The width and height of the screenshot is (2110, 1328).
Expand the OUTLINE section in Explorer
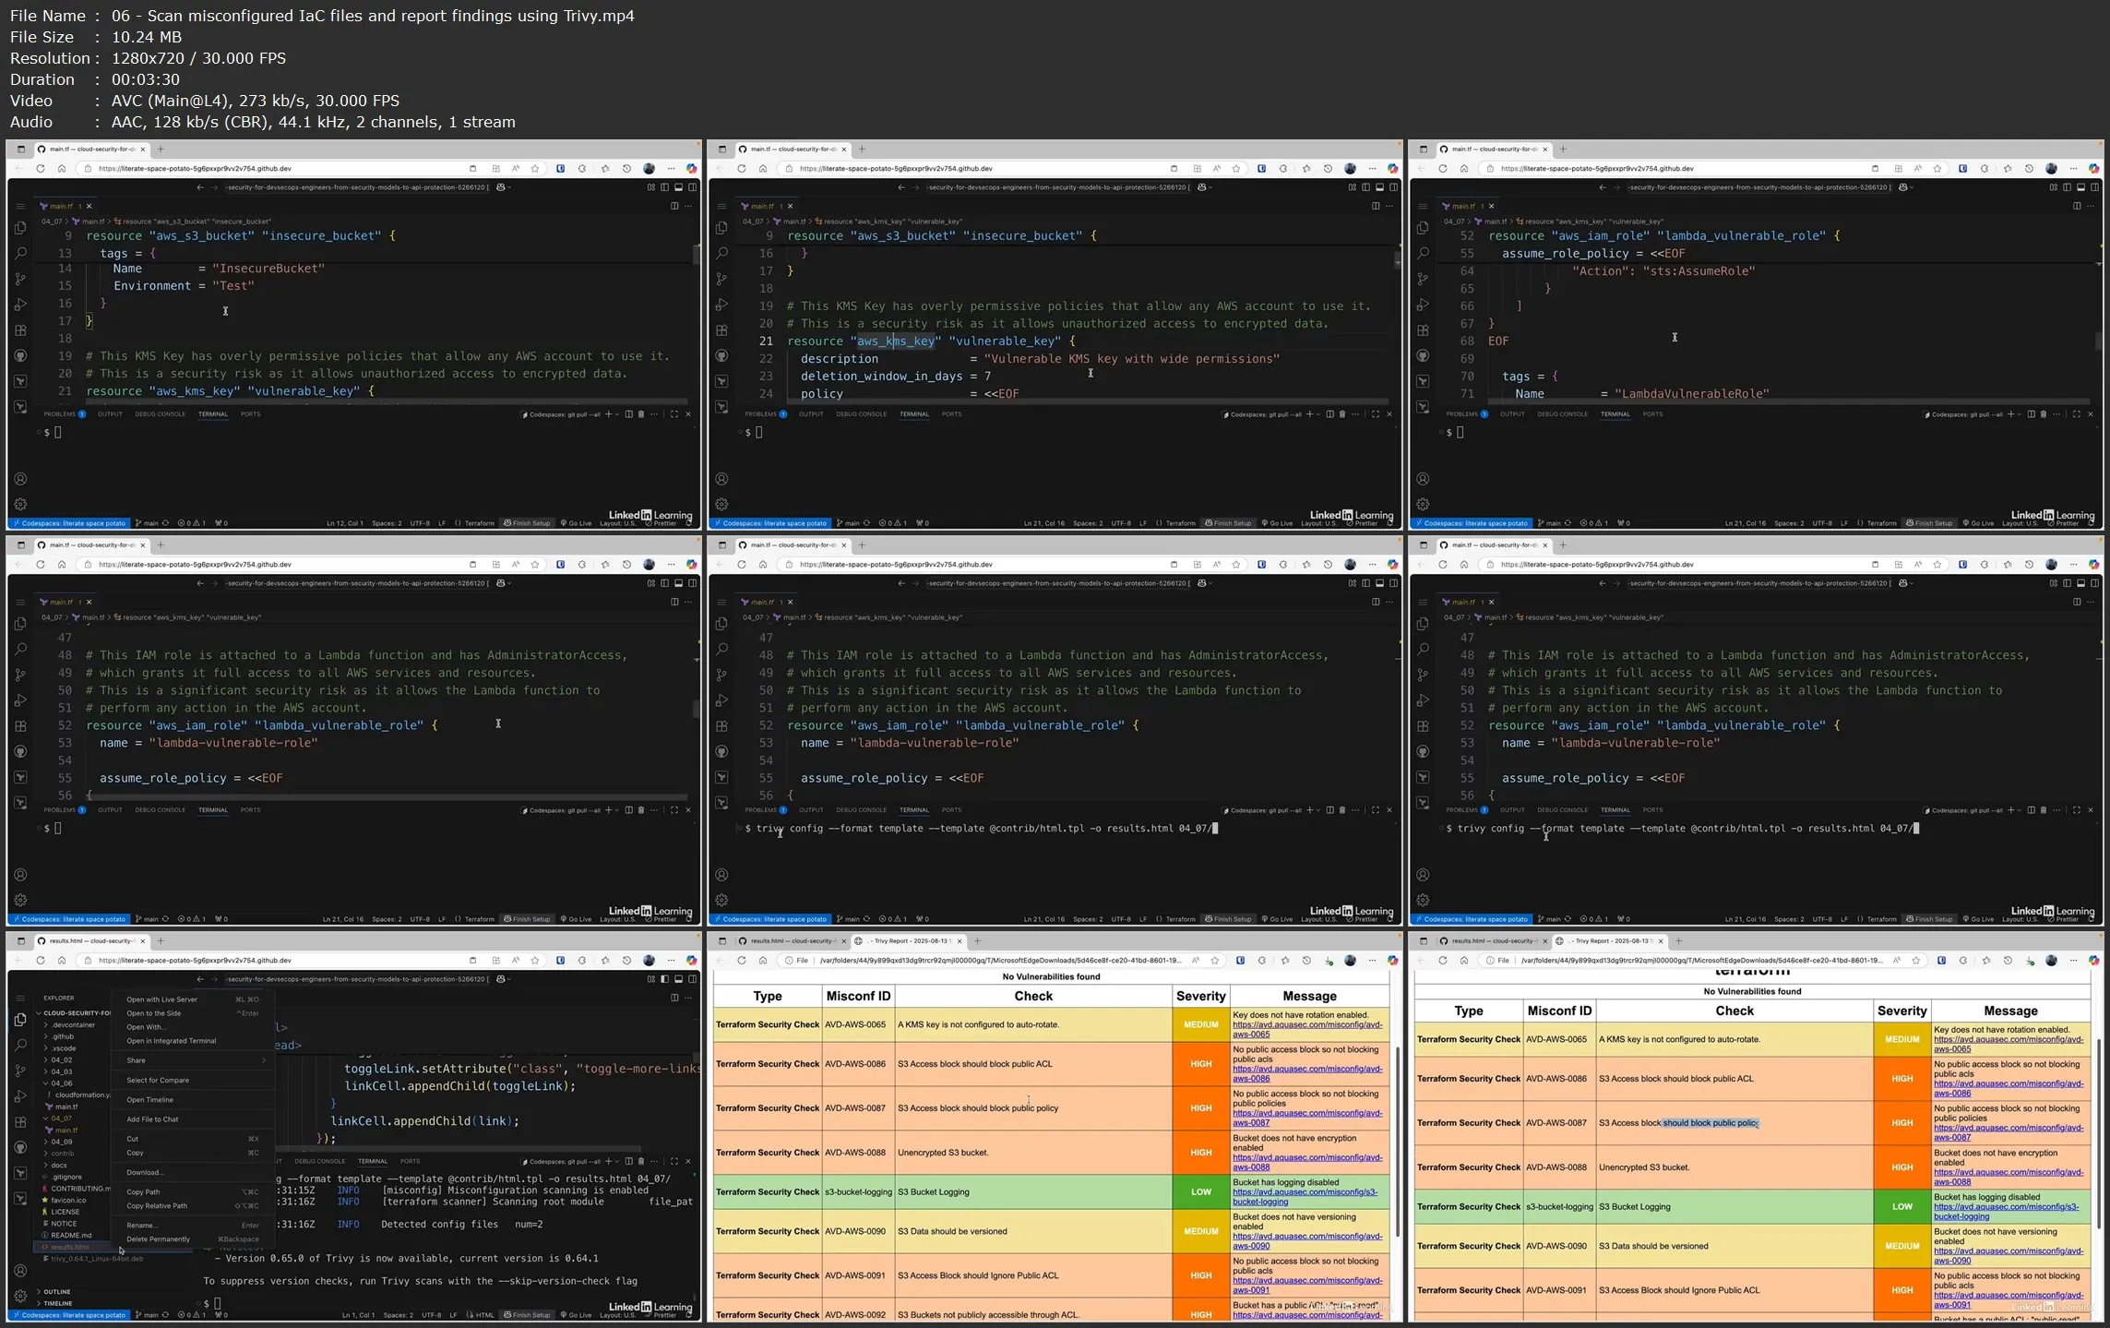click(x=56, y=1292)
